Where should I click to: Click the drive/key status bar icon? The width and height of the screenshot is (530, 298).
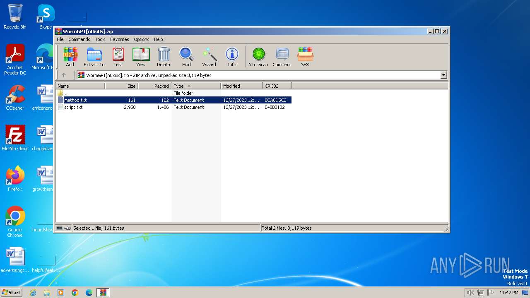(63, 228)
